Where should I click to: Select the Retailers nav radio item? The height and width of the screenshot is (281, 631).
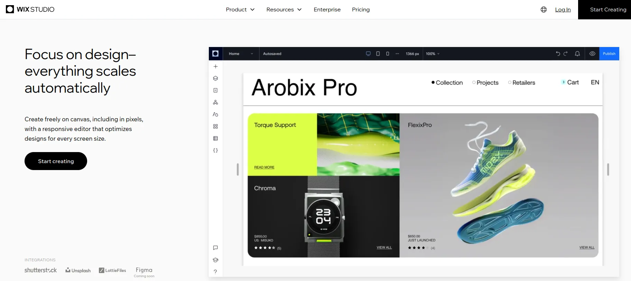[522, 83]
